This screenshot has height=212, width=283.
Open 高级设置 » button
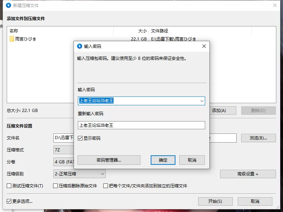pos(248,174)
